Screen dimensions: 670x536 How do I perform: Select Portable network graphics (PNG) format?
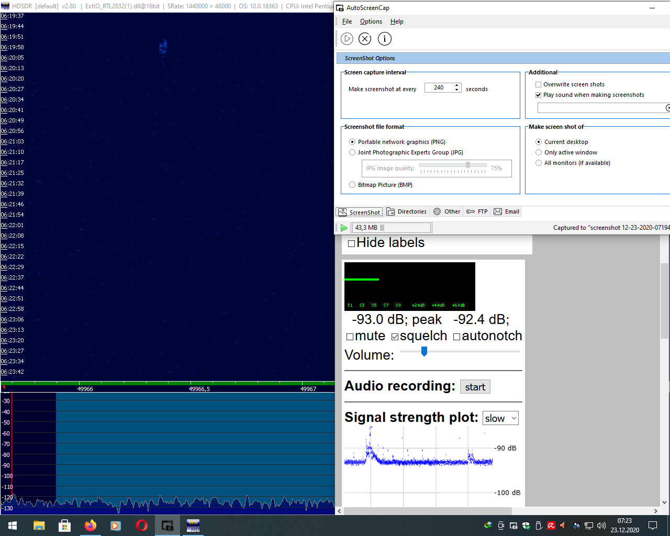352,142
